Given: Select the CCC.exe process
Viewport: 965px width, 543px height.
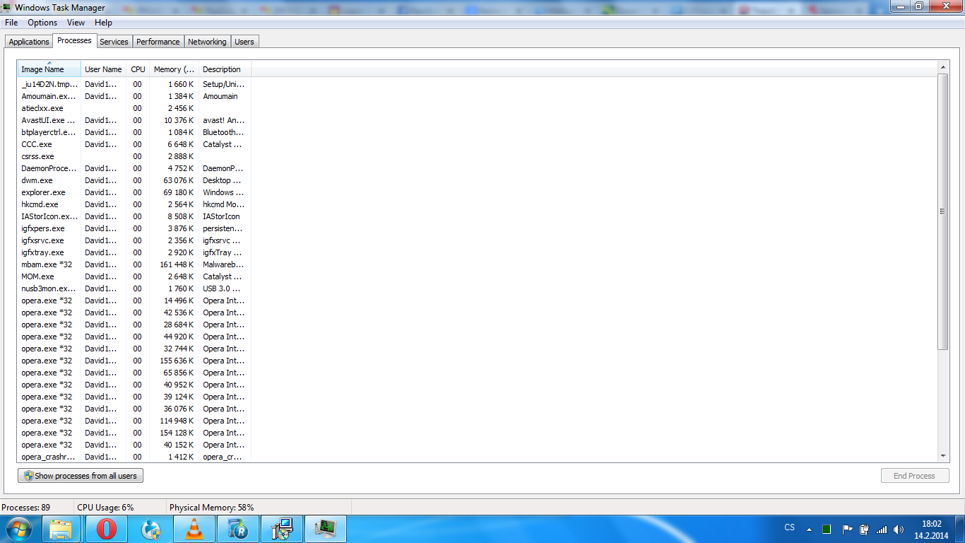Looking at the screenshot, I should pos(134,144).
